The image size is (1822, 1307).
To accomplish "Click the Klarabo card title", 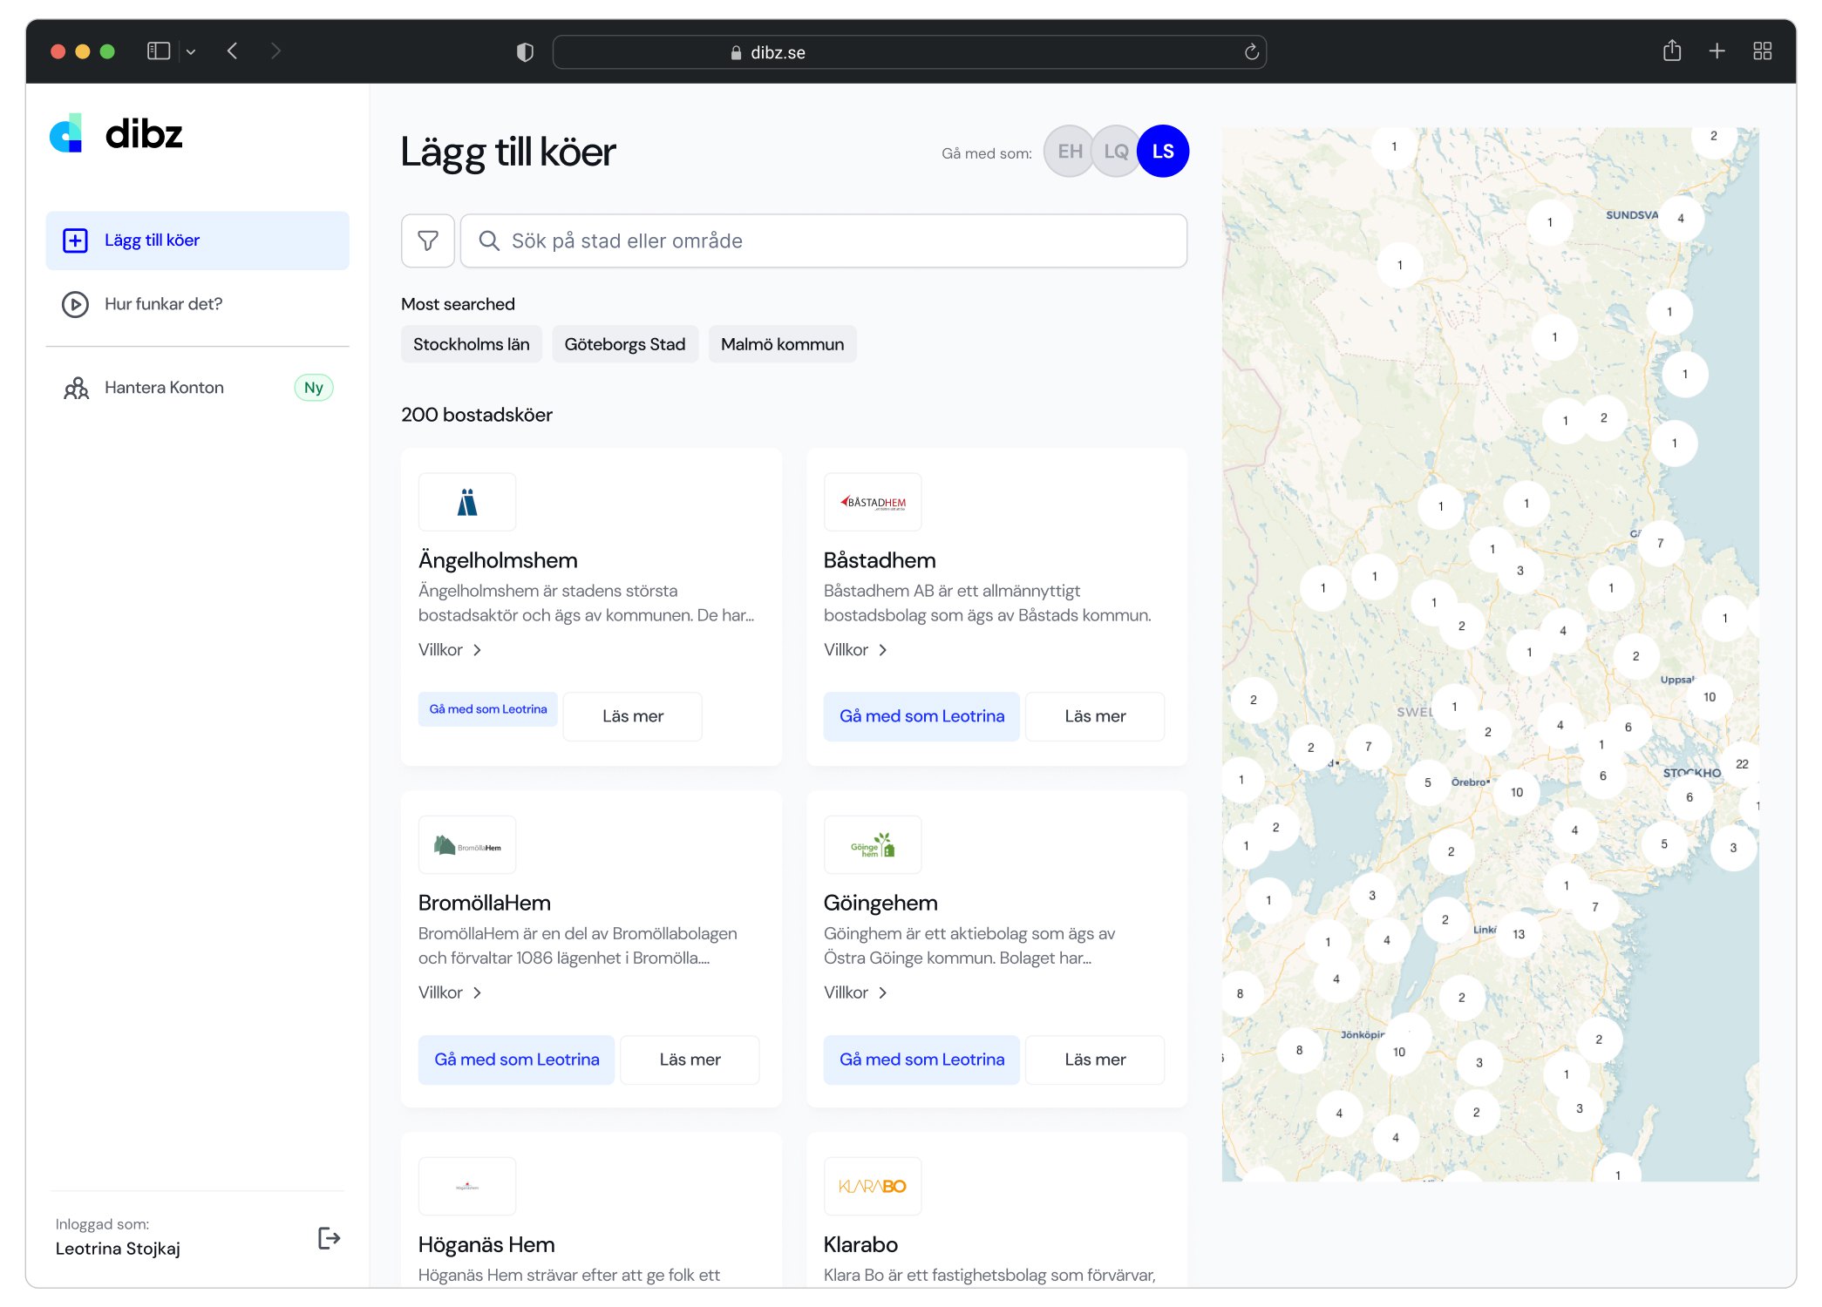I will tap(860, 1244).
